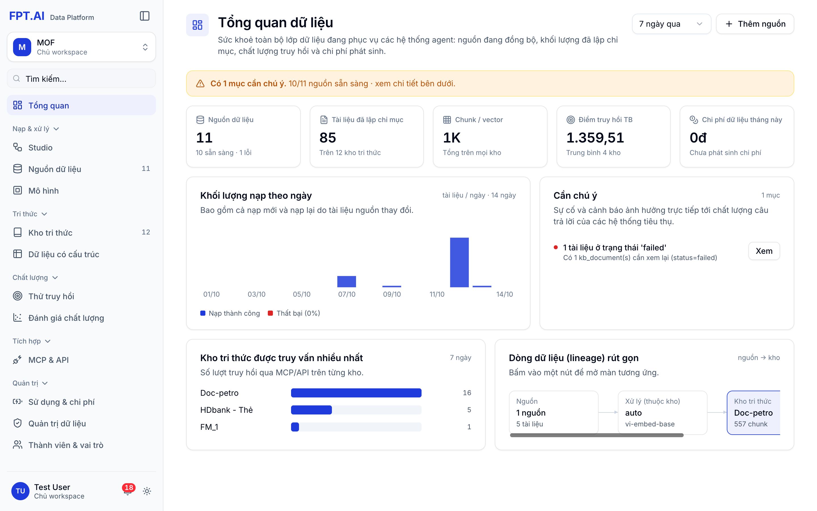Open Quản trị dữ liệu shield item
The height and width of the screenshot is (511, 817).
click(x=81, y=423)
